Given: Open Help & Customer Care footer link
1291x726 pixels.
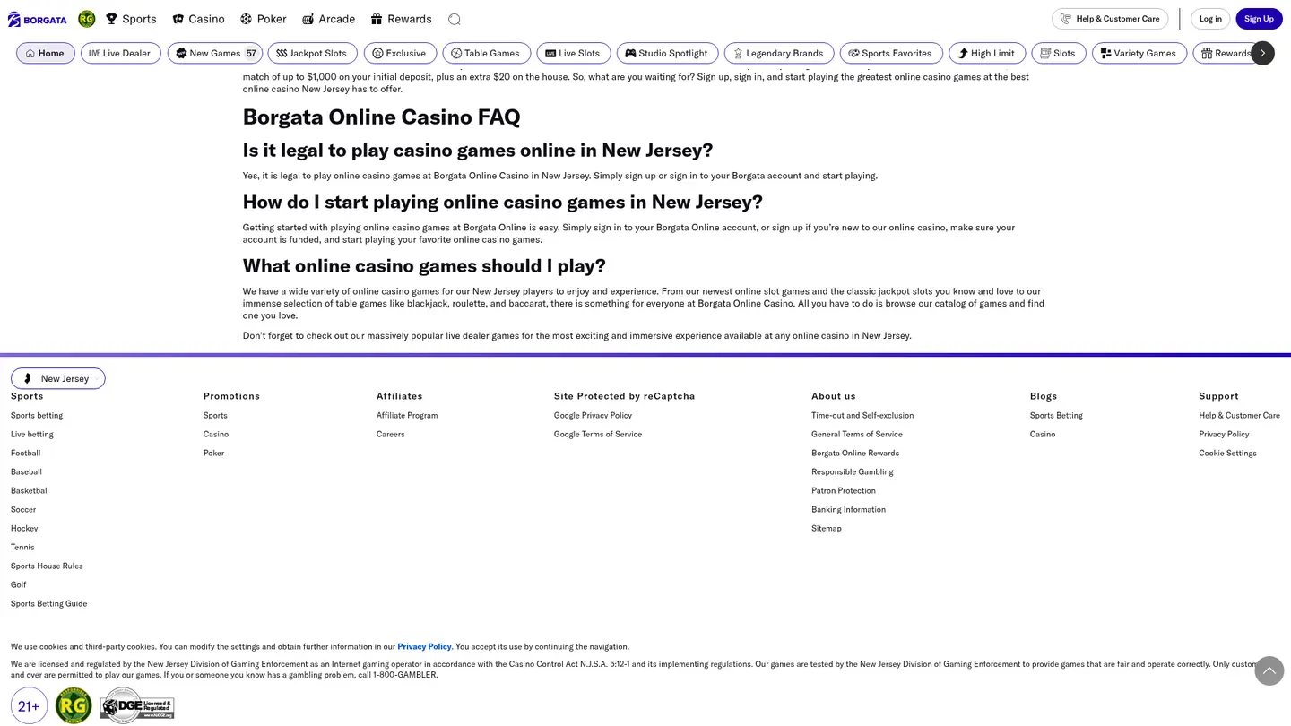Looking at the screenshot, I should pyautogui.click(x=1239, y=415).
